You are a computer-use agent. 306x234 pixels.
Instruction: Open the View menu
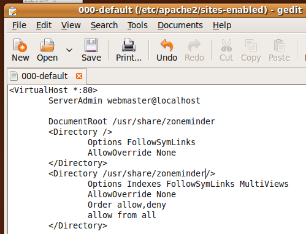71,25
